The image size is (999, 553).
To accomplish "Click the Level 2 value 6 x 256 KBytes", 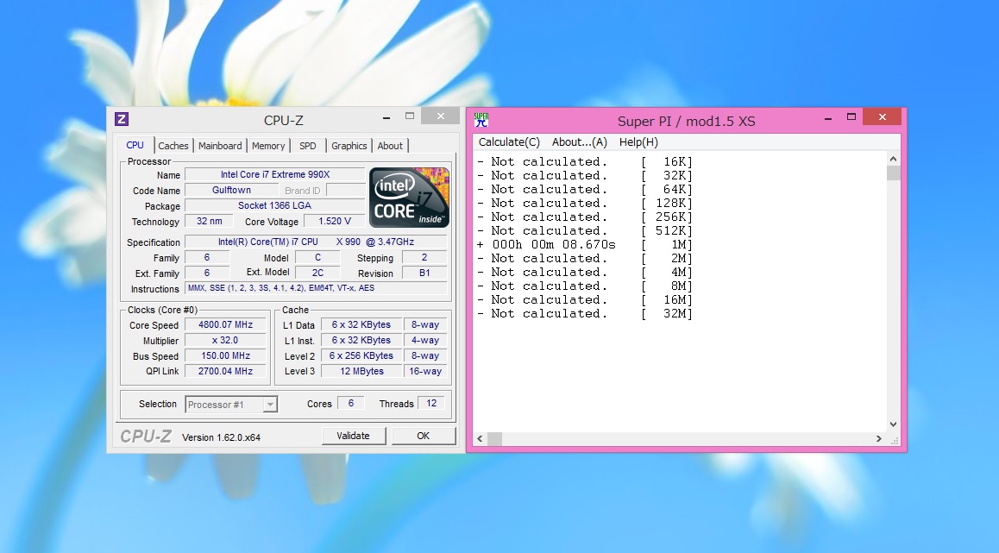I will coord(361,355).
